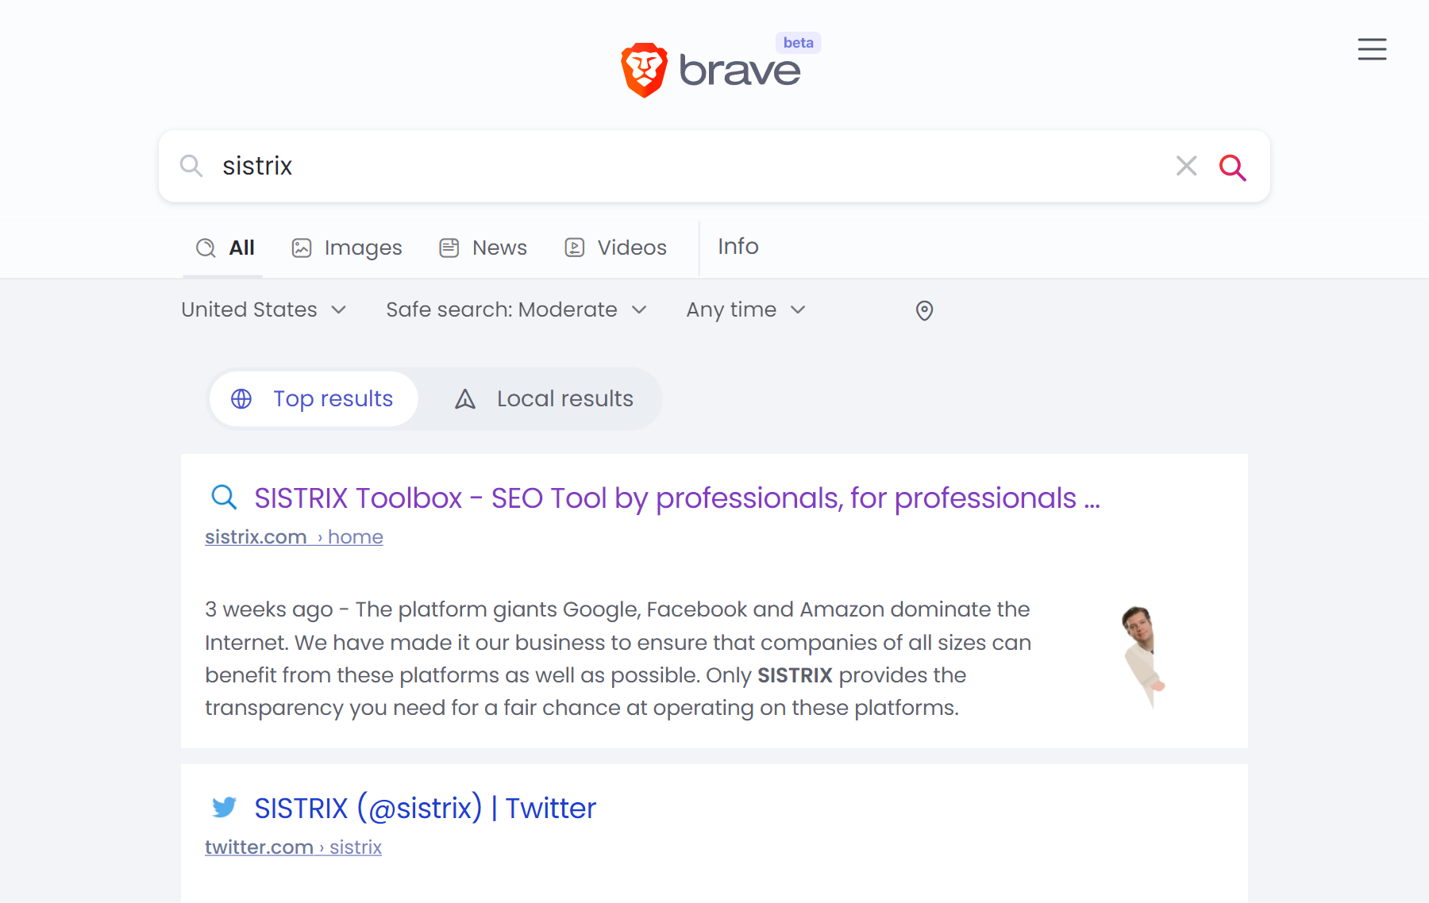Switch to the News tab
This screenshot has width=1429, height=903.
tap(483, 248)
